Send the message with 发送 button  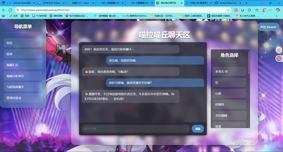click(198, 129)
